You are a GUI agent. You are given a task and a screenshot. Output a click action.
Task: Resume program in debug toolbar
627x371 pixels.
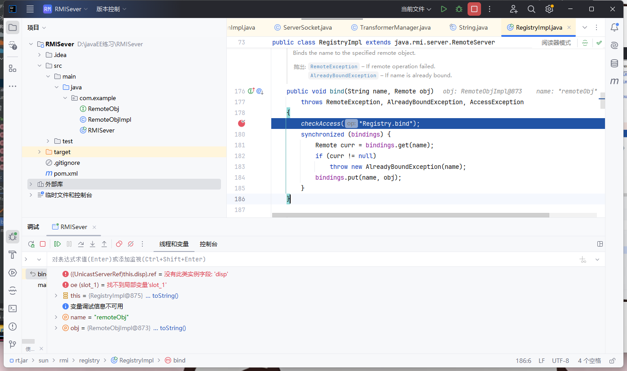pyautogui.click(x=57, y=244)
